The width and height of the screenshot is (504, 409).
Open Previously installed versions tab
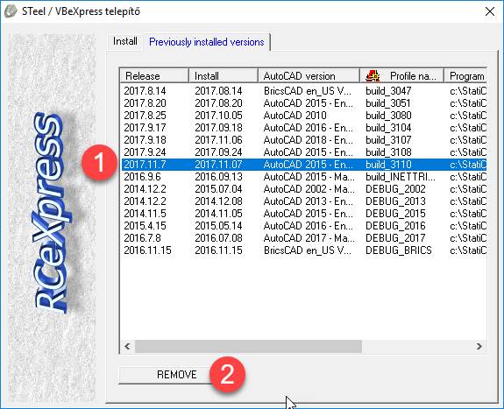coord(207,42)
